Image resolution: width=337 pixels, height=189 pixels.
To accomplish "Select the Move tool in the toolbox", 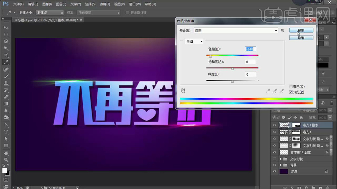I will (x=6, y=27).
